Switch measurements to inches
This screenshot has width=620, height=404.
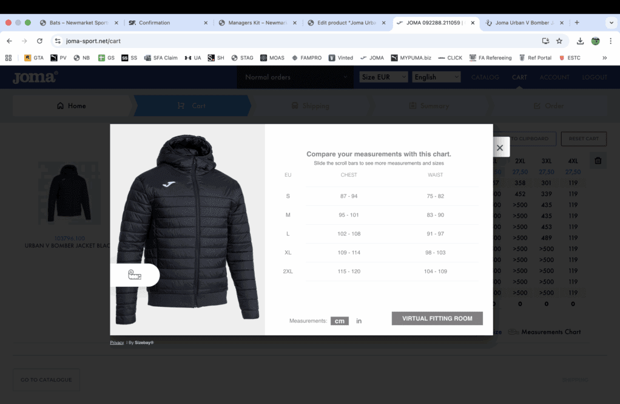click(x=359, y=321)
